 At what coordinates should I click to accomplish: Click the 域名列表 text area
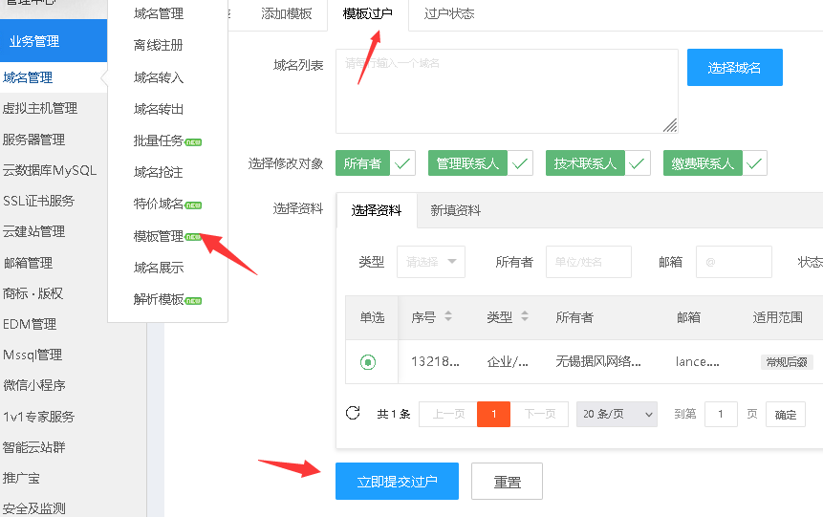pyautogui.click(x=507, y=91)
